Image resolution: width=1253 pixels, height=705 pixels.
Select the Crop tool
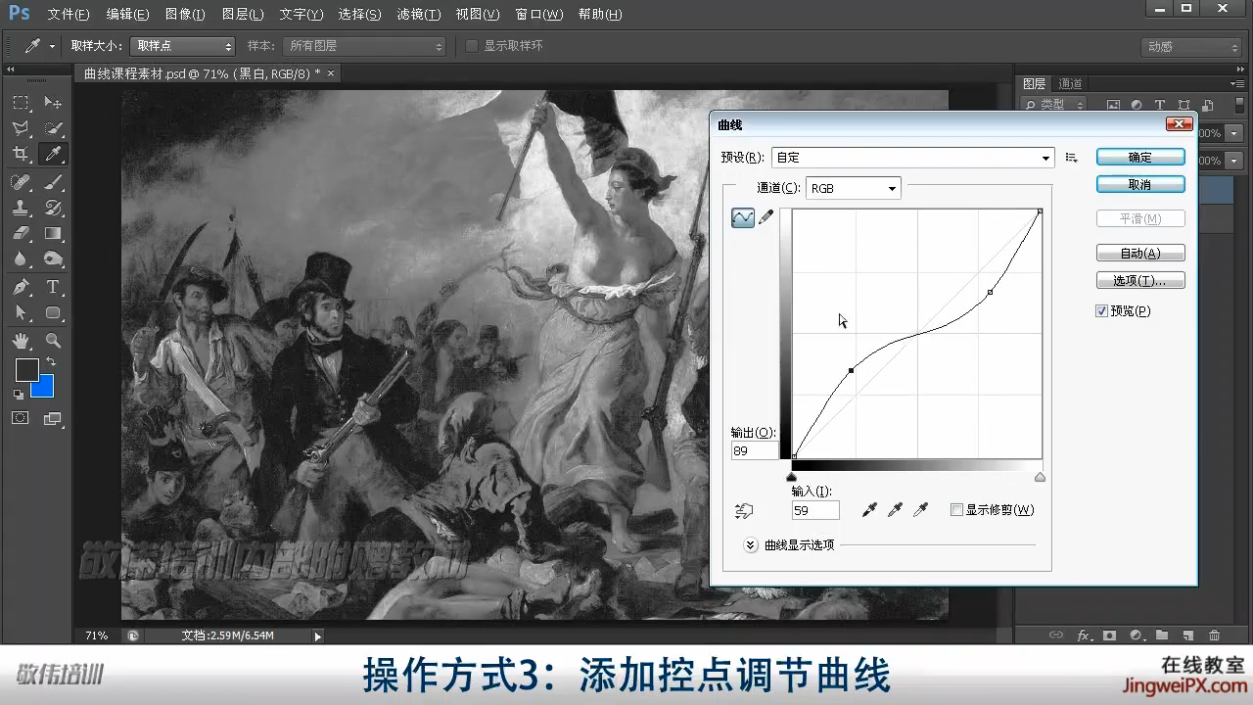pyautogui.click(x=21, y=154)
